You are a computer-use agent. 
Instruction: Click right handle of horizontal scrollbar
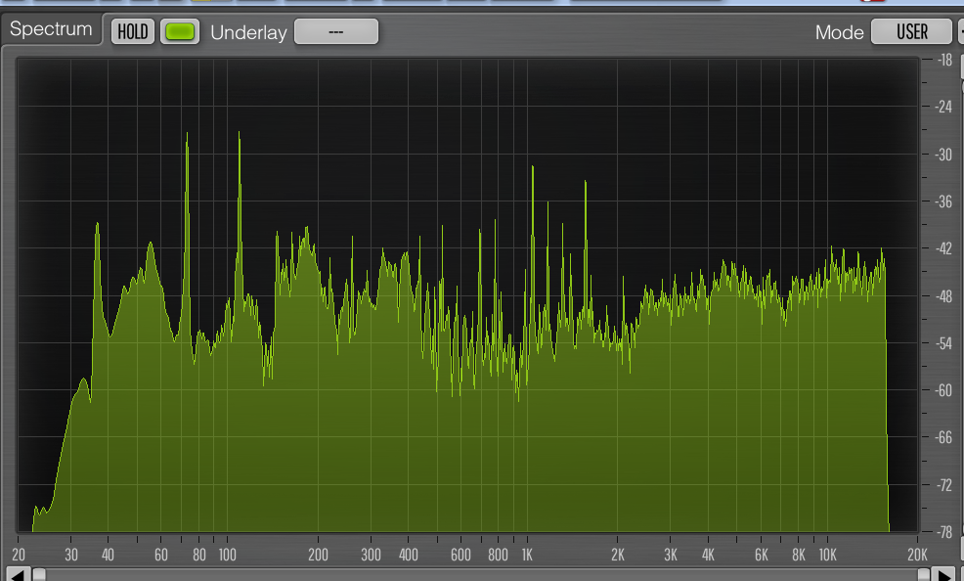923,575
